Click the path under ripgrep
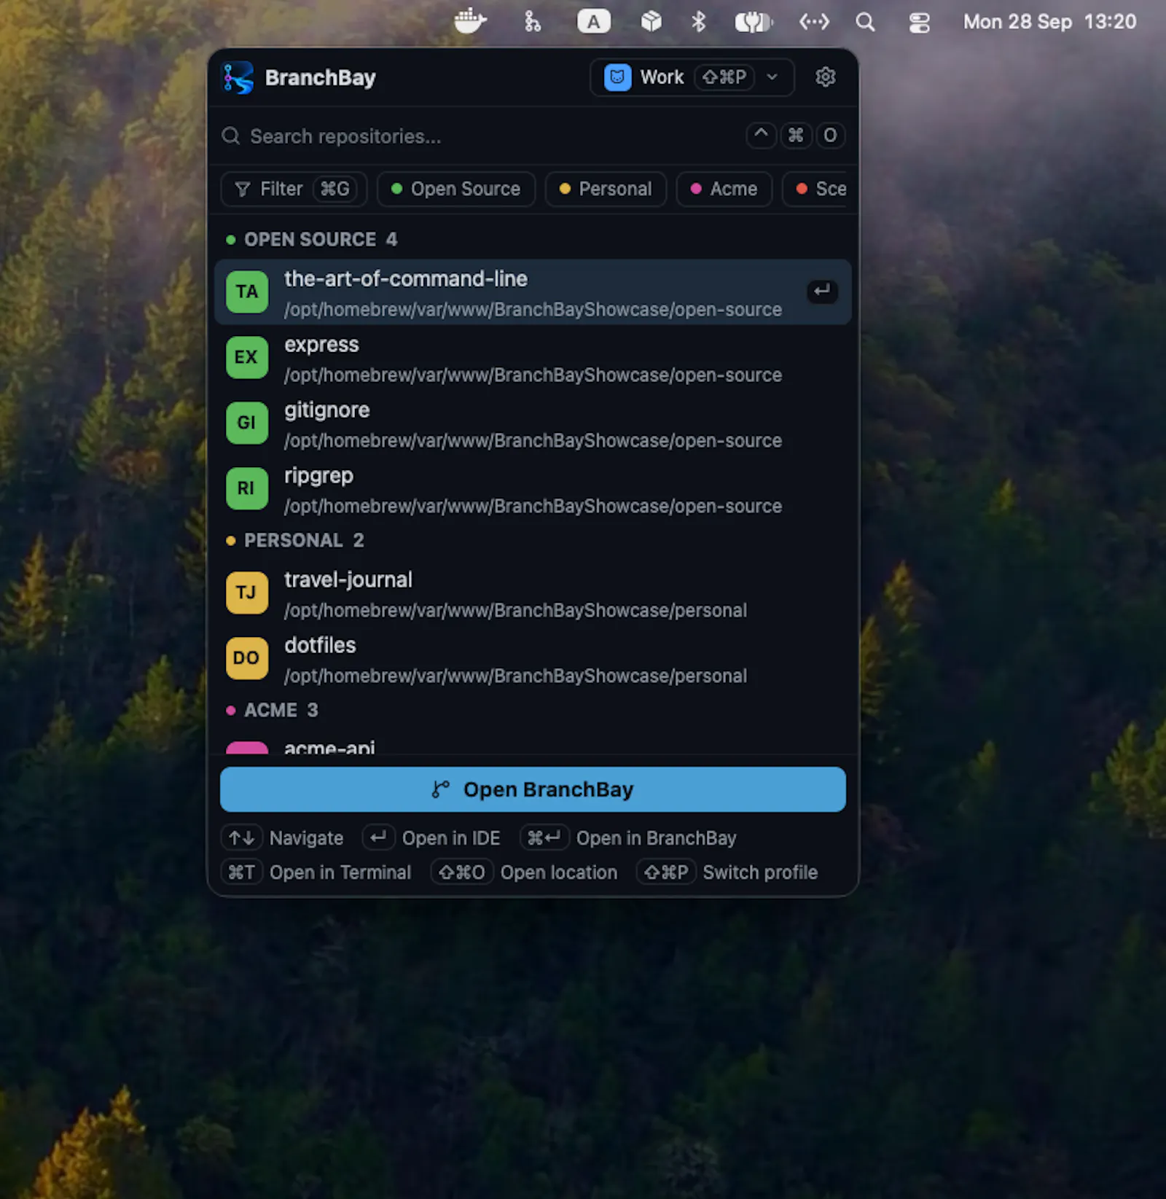This screenshot has height=1199, width=1166. tap(533, 507)
